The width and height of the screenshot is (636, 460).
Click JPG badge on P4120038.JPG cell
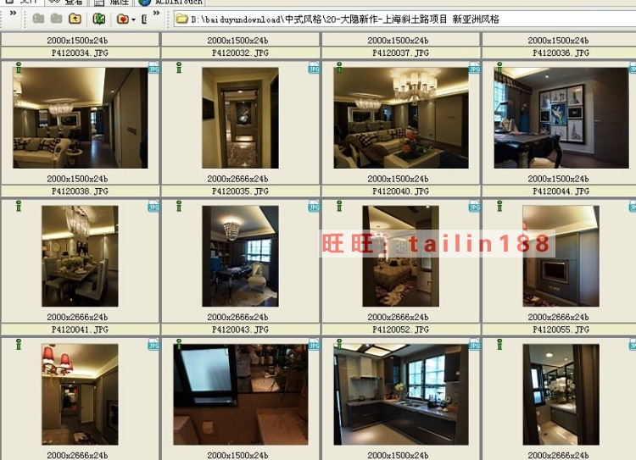153,68
